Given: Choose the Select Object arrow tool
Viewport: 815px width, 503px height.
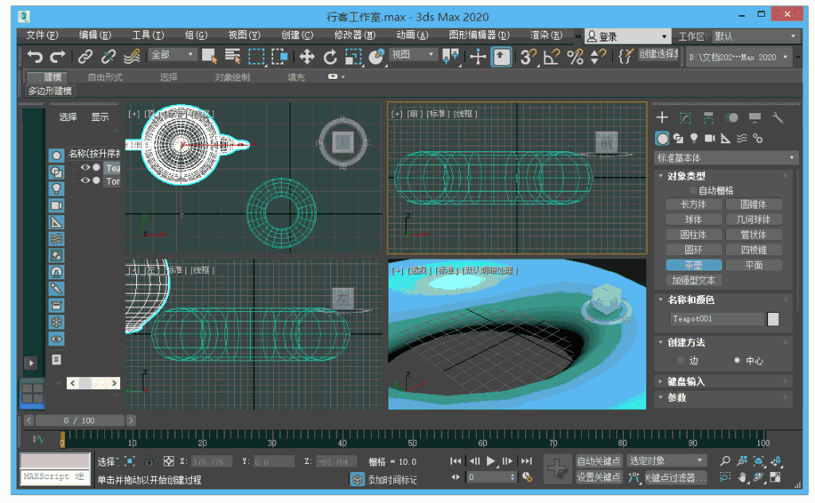Looking at the screenshot, I should (209, 57).
